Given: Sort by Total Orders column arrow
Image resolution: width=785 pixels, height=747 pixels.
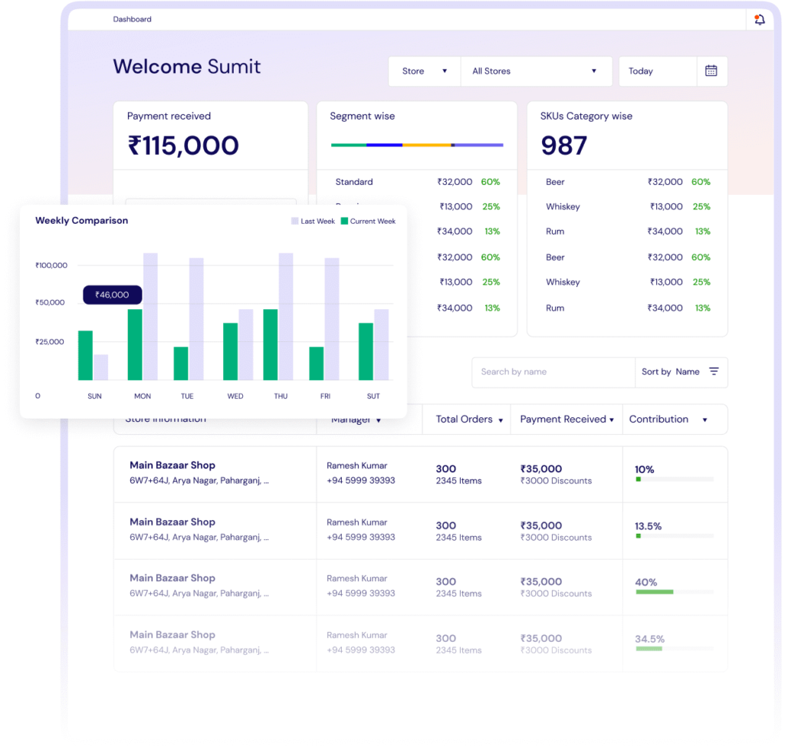Looking at the screenshot, I should (501, 420).
